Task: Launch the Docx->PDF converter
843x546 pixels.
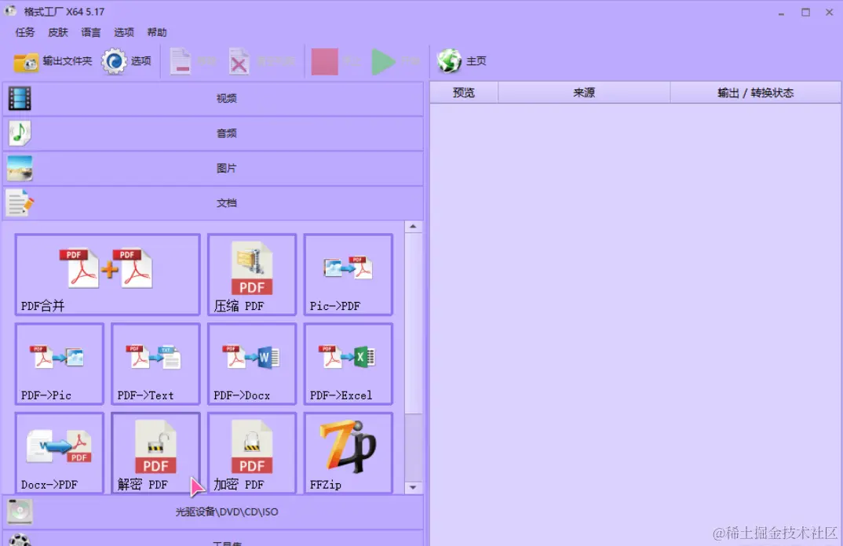Action: (59, 453)
